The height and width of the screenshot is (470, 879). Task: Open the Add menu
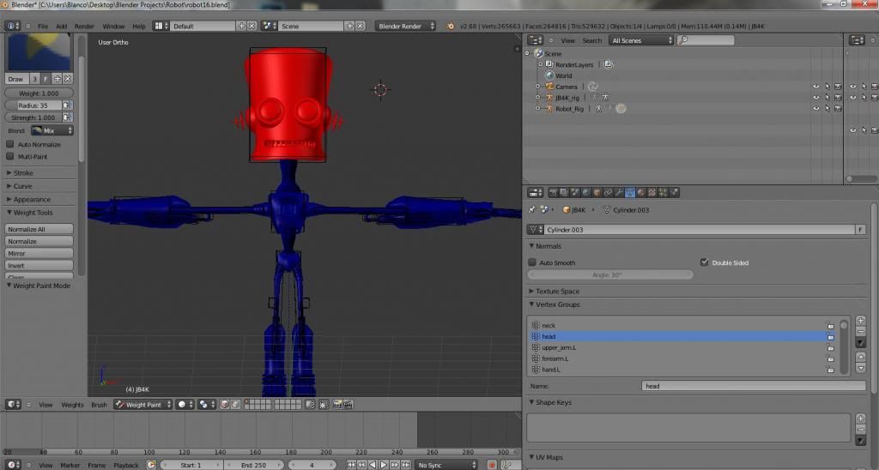61,27
